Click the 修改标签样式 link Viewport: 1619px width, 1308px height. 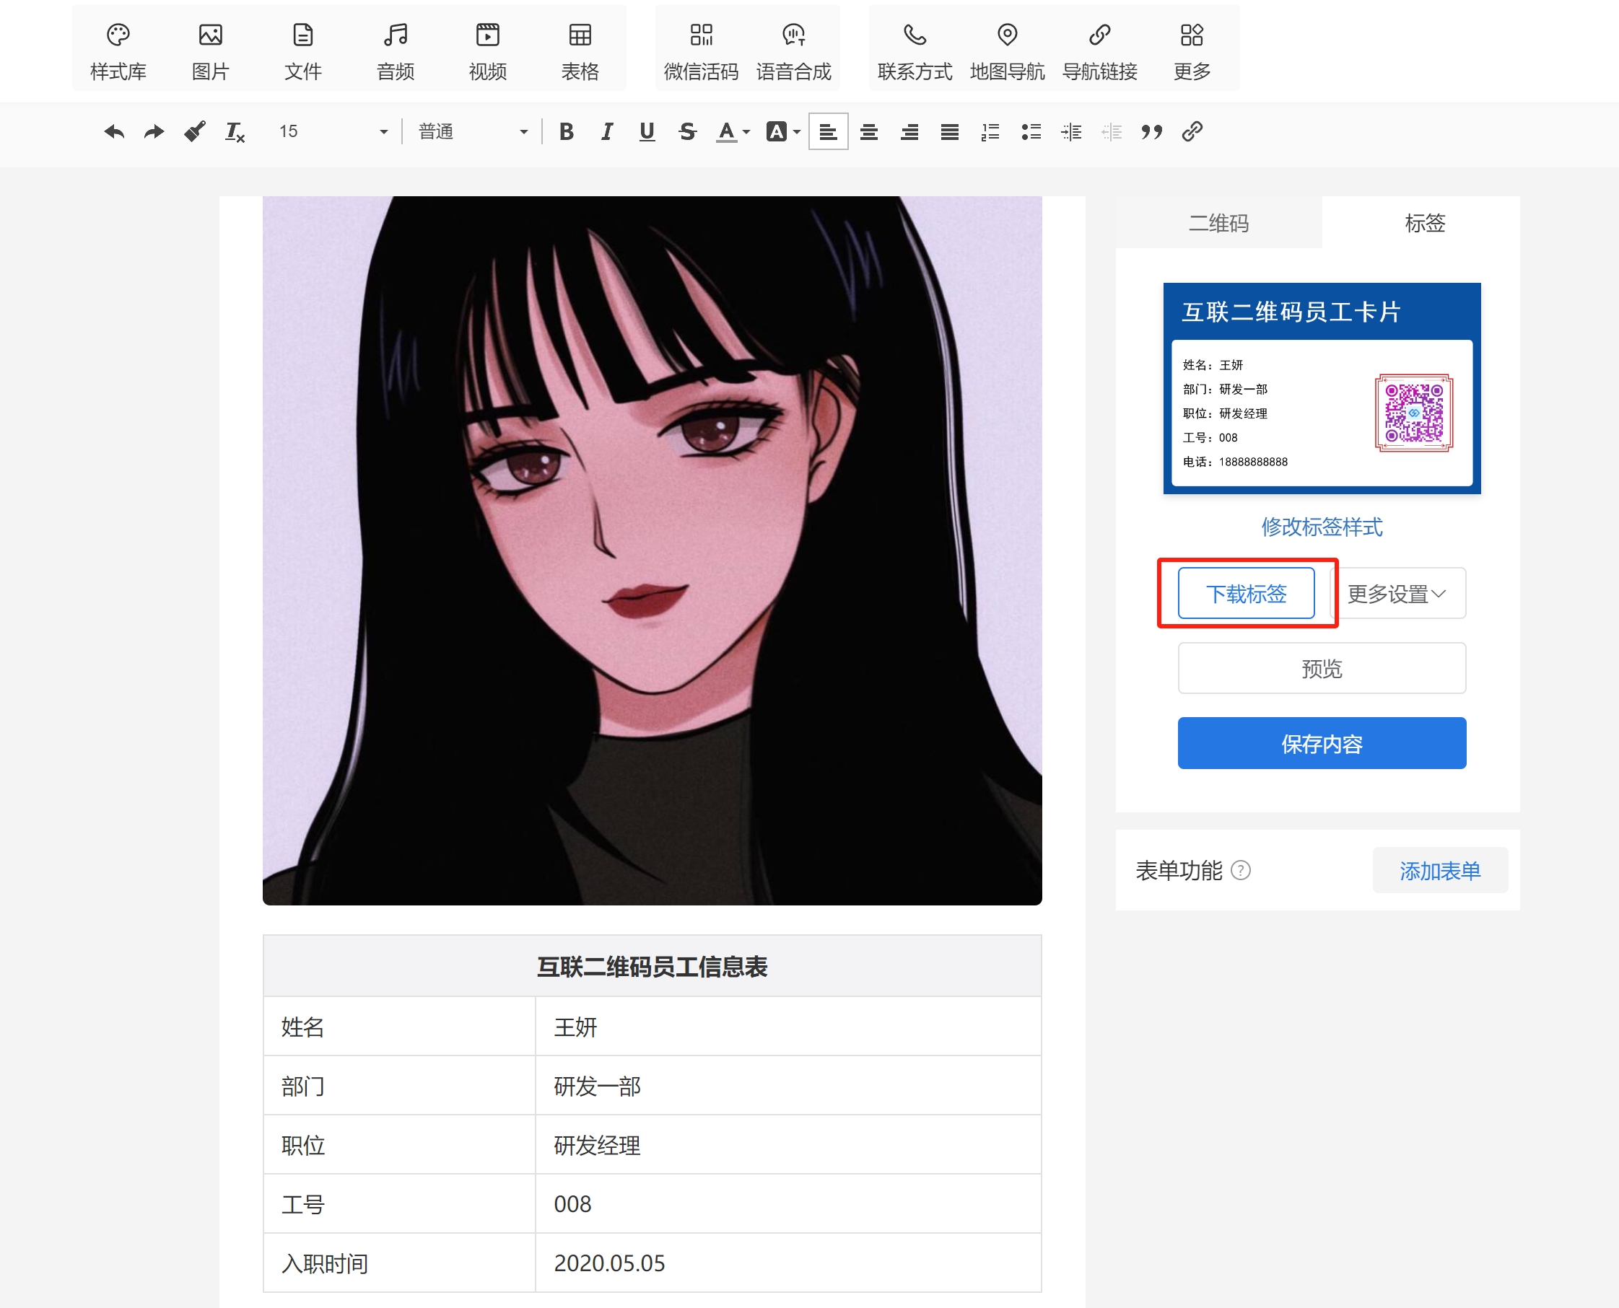pyautogui.click(x=1322, y=526)
